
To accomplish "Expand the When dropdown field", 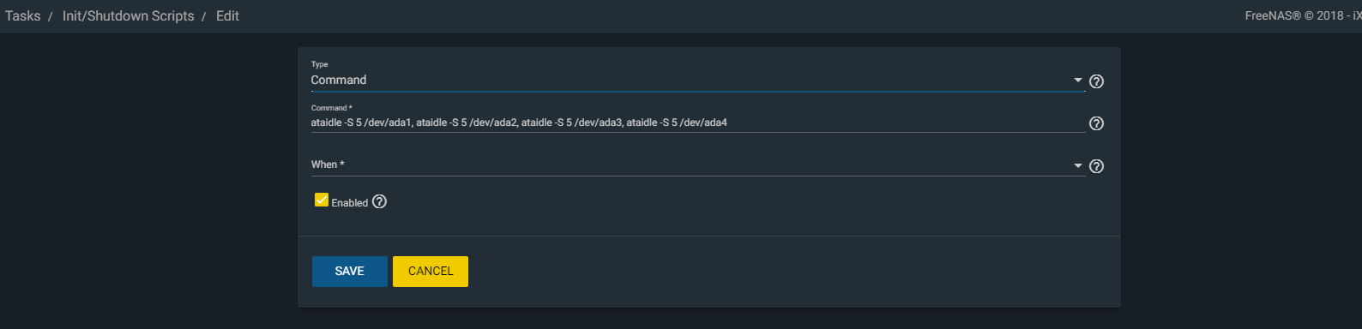I will pos(697,164).
